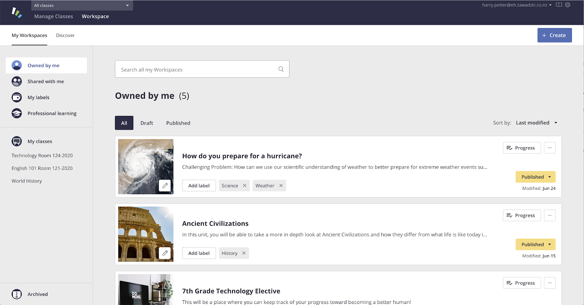Viewport: 584px width, 305px height.
Task: Click the Archived box icon
Action: point(17,294)
